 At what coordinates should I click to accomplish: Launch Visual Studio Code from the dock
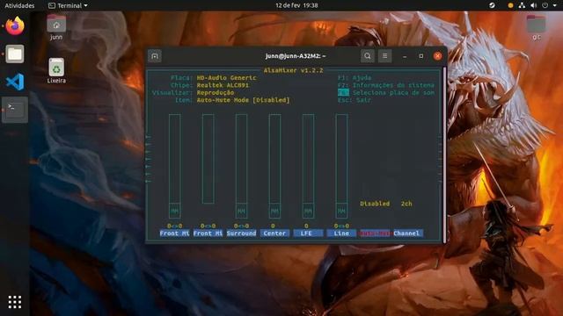(15, 82)
